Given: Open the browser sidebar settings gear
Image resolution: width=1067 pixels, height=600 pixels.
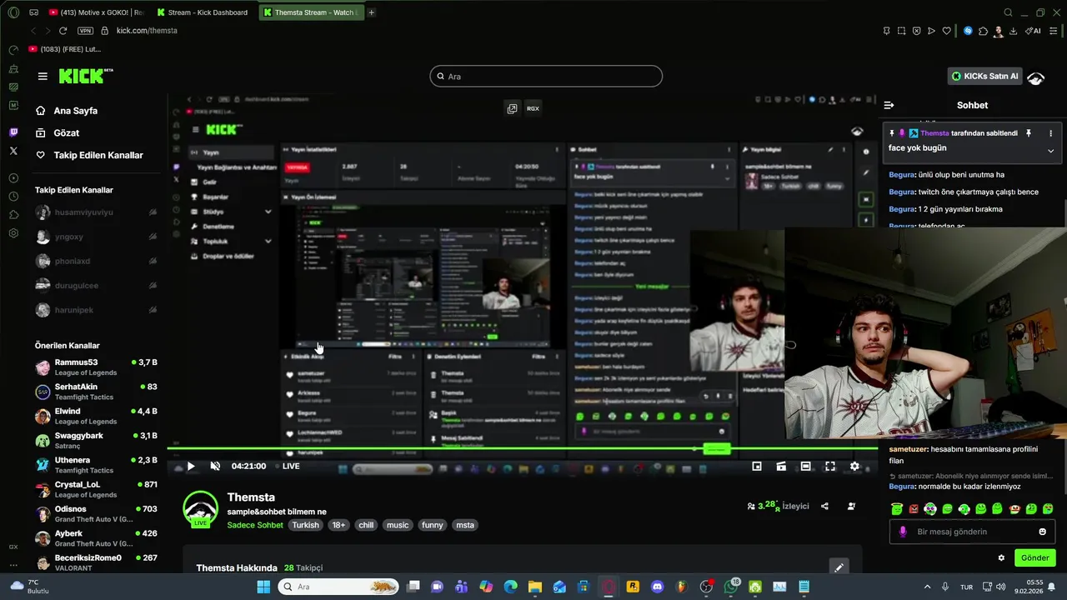Looking at the screenshot, I should (x=13, y=233).
